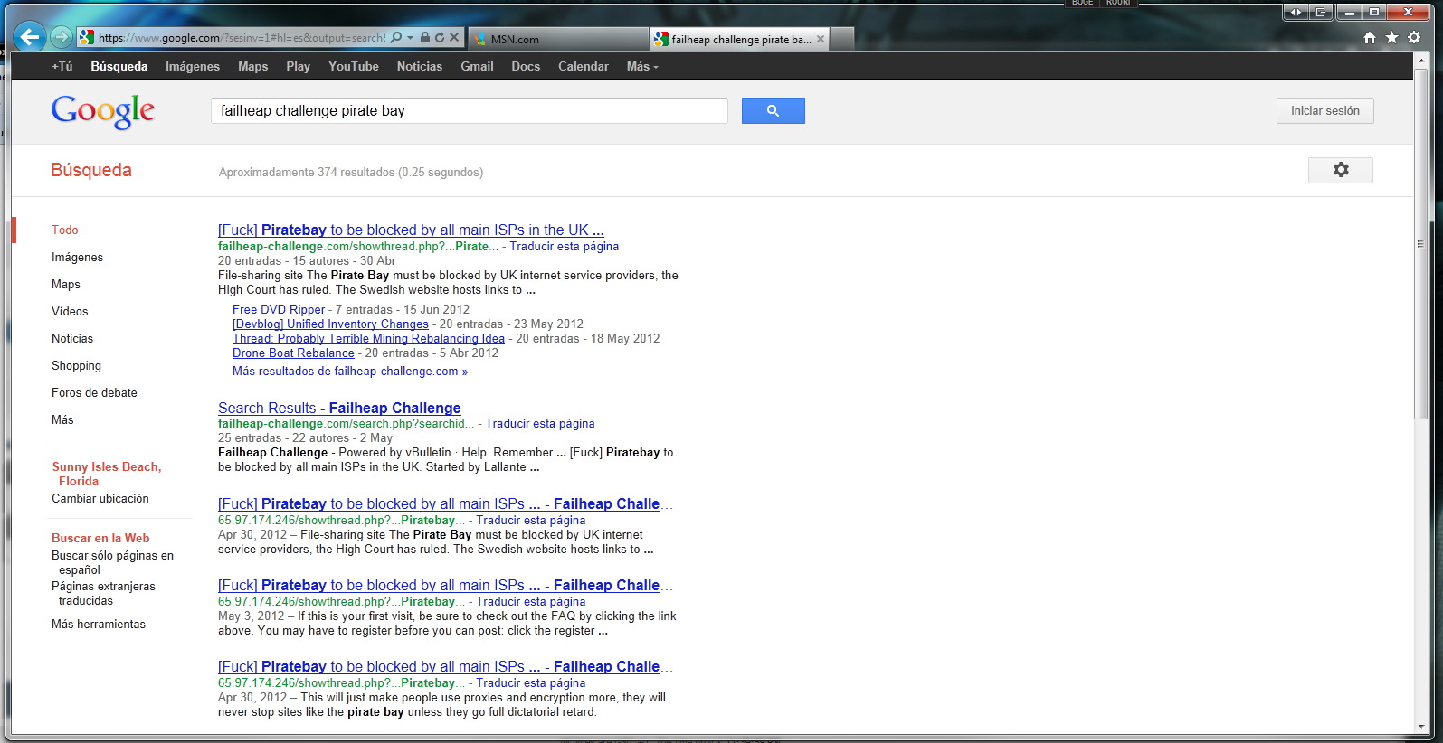
Task: Click Traducir esta página on the first result
Action: (x=565, y=246)
